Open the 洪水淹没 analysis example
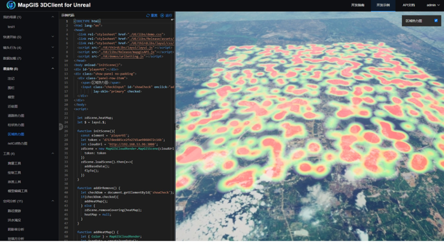The height and width of the screenshot is (242, 444). click(x=14, y=219)
